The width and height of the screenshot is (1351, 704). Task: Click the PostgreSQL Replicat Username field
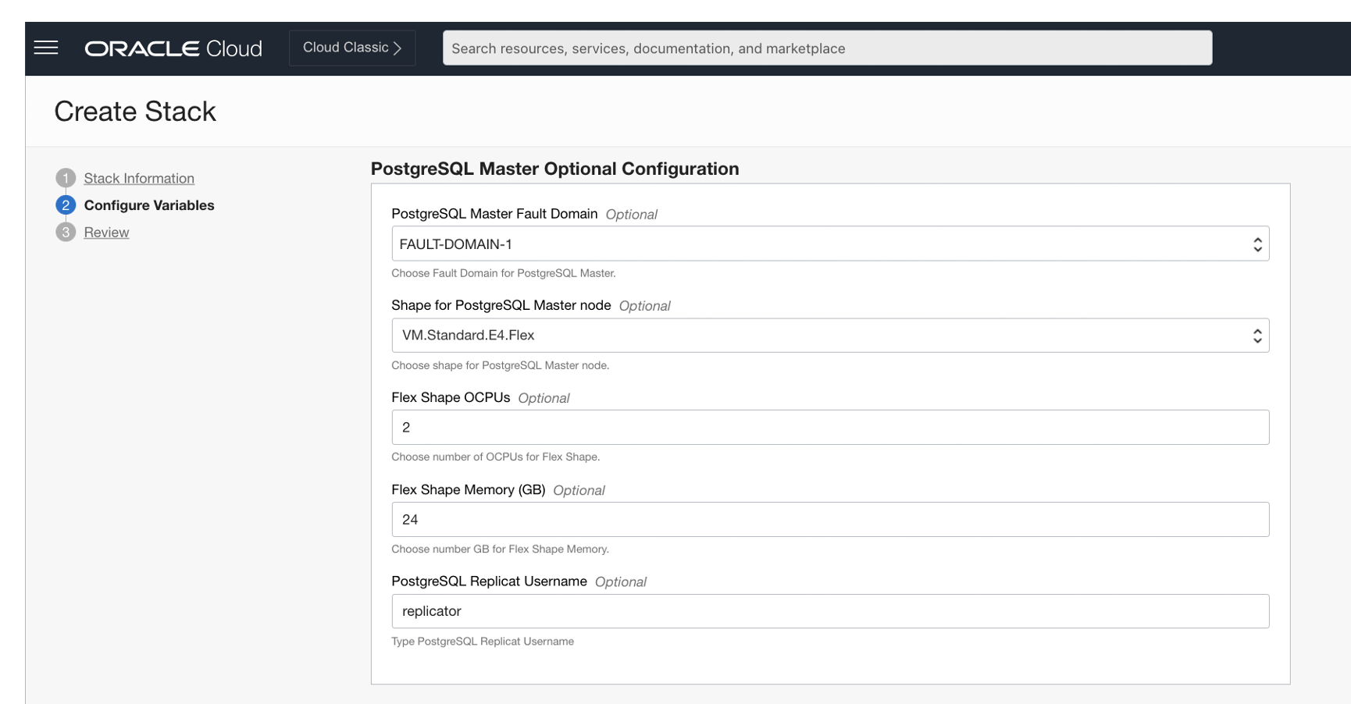830,611
